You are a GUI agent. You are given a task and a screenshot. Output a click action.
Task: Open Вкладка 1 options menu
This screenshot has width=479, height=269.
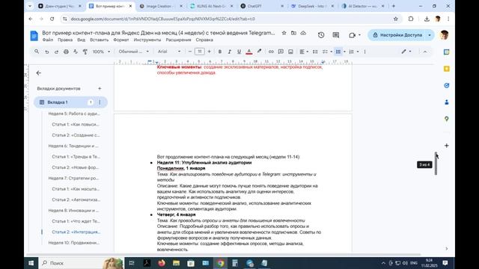[x=100, y=102]
